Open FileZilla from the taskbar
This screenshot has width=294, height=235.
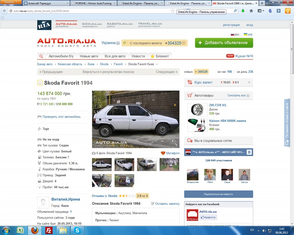[49, 230]
